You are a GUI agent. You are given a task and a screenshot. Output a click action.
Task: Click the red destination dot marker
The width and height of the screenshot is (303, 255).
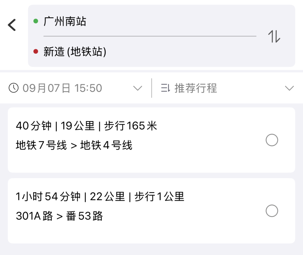point(36,51)
